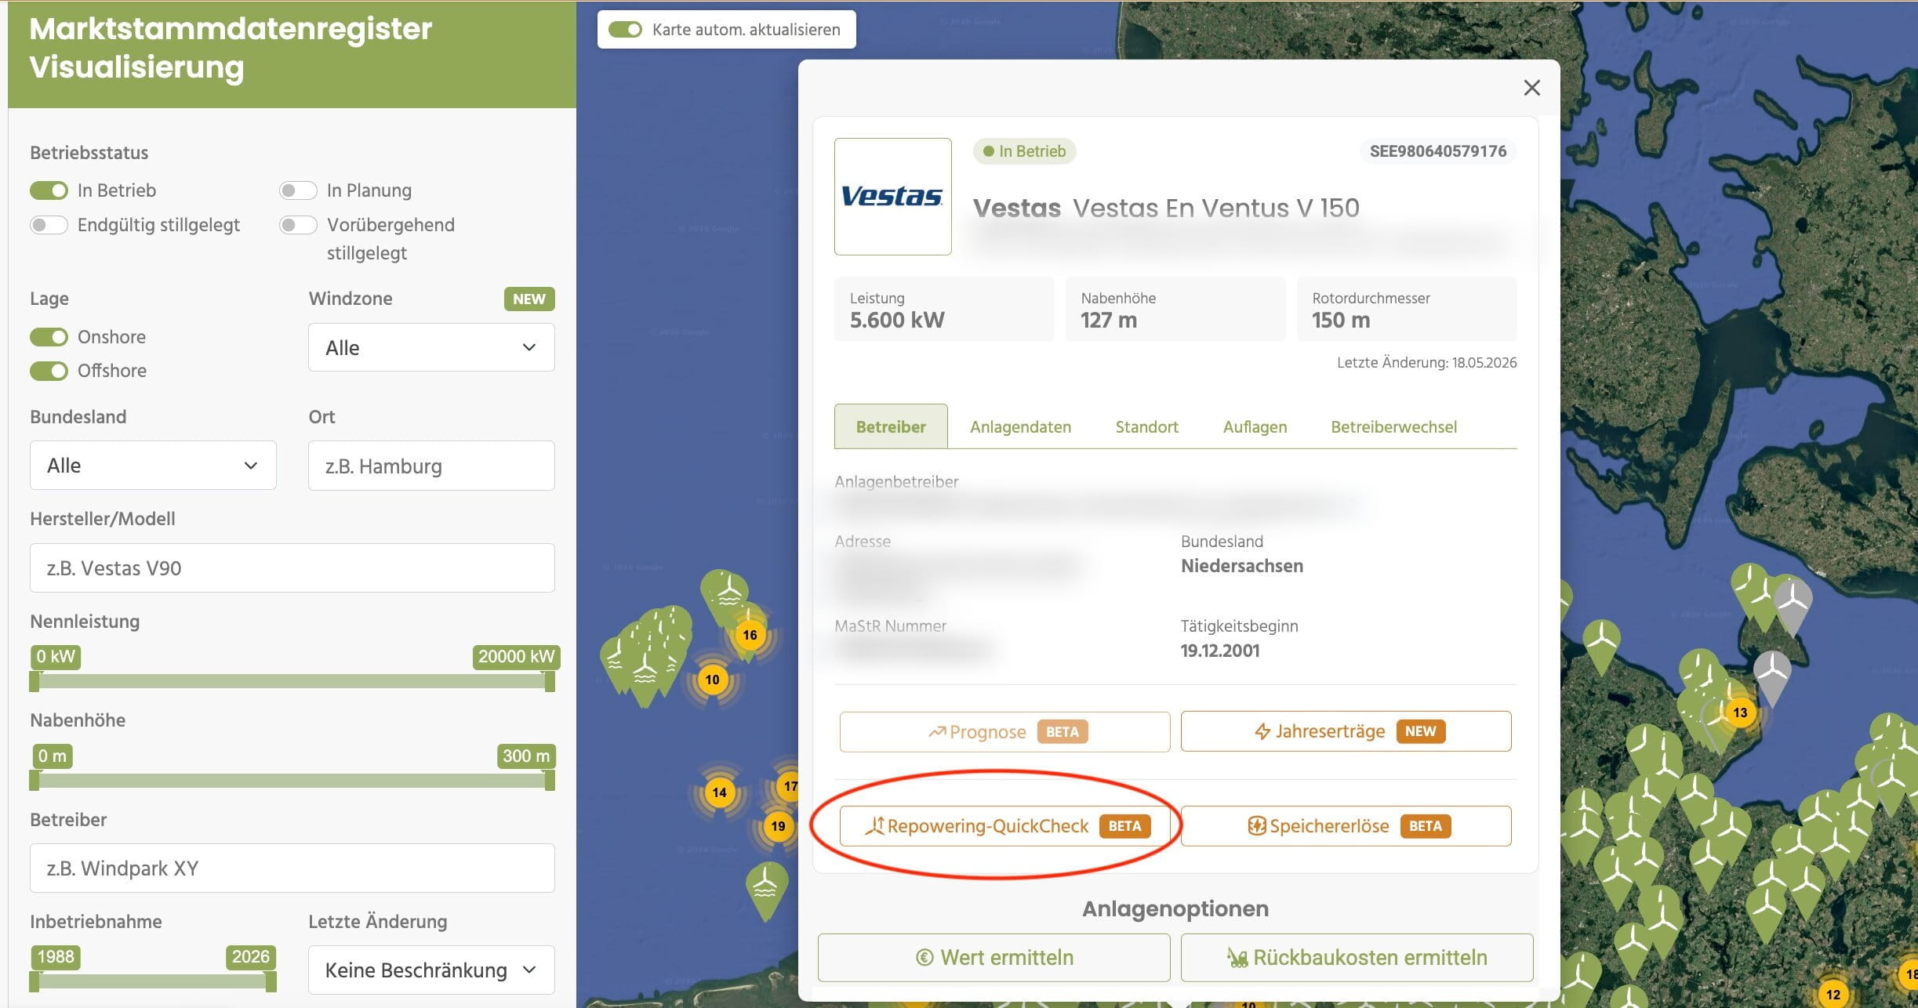The height and width of the screenshot is (1008, 1918).
Task: Open the Standort tab
Action: (1146, 426)
